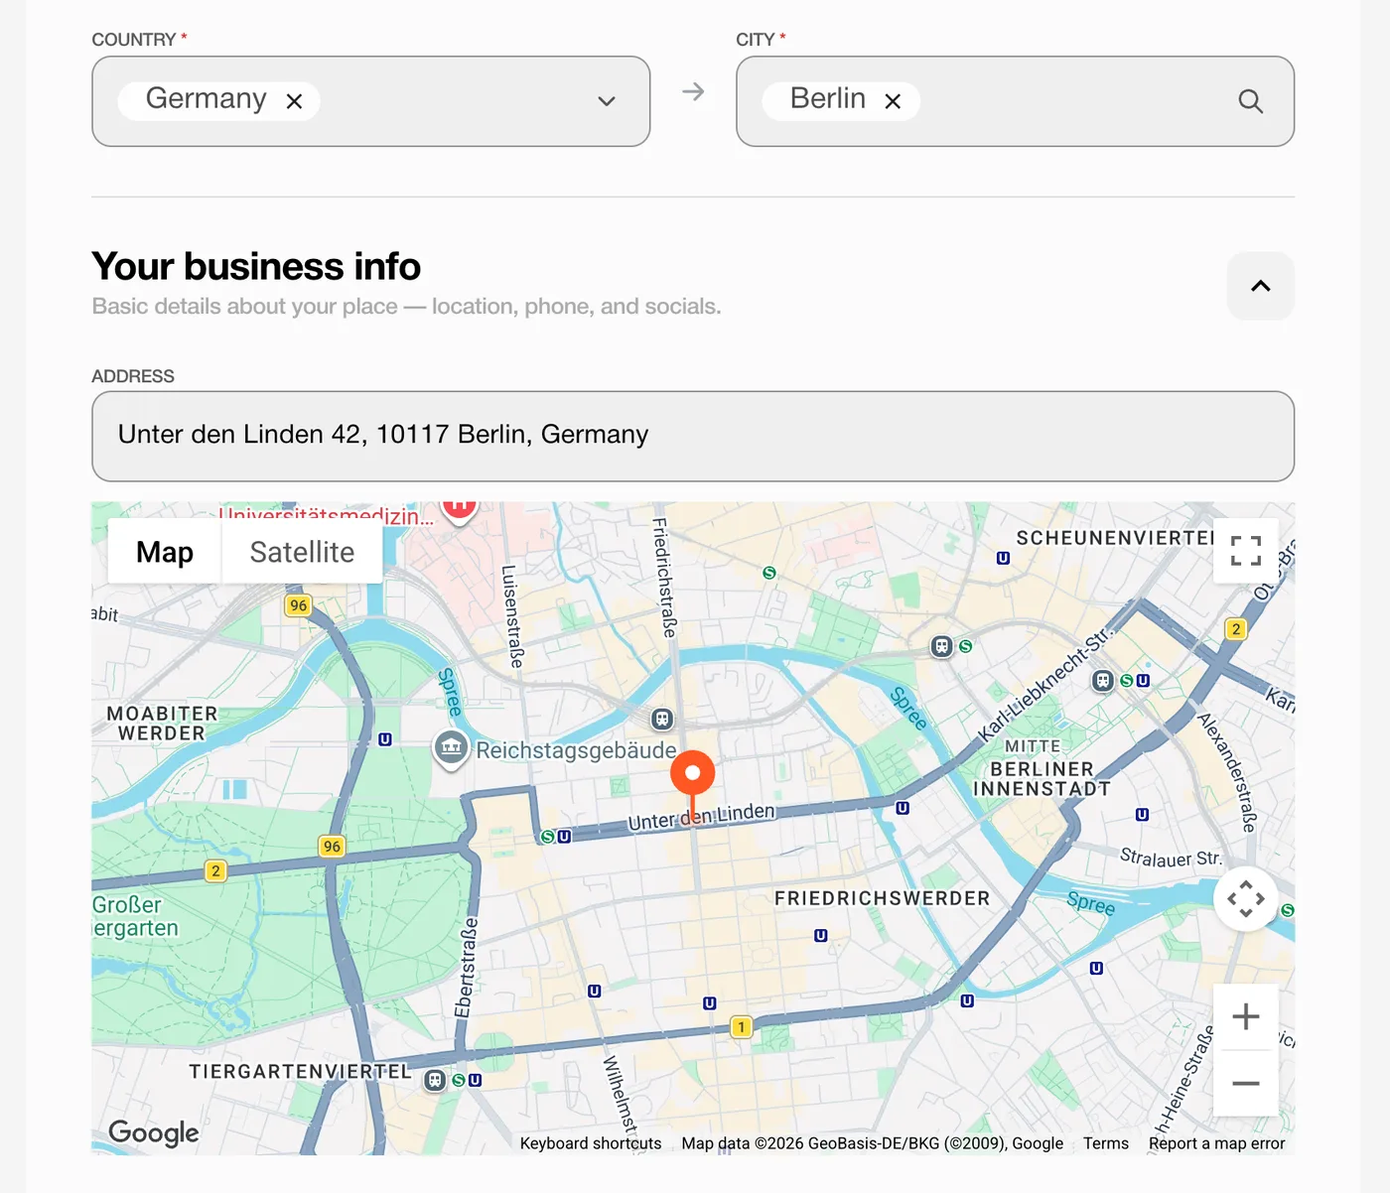The height and width of the screenshot is (1193, 1390).
Task: Open the Country dropdown chevron
Action: coord(607,101)
